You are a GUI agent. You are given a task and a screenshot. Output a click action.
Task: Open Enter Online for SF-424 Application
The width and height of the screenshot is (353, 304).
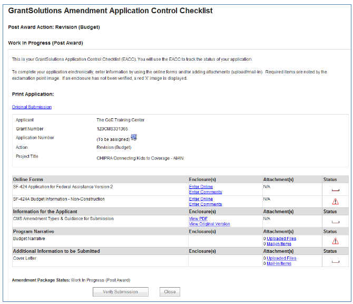pos(201,187)
